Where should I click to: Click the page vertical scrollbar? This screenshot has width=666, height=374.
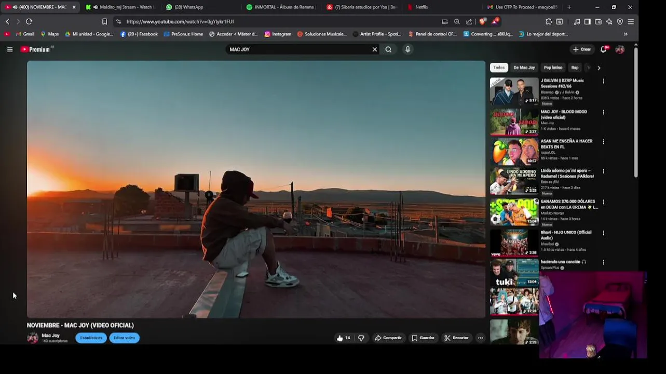(635, 112)
